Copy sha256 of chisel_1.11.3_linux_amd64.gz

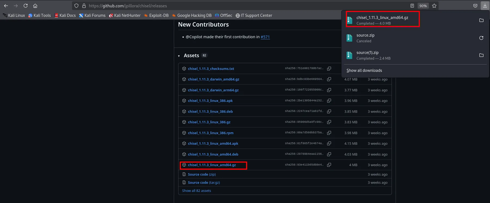[x=329, y=165]
